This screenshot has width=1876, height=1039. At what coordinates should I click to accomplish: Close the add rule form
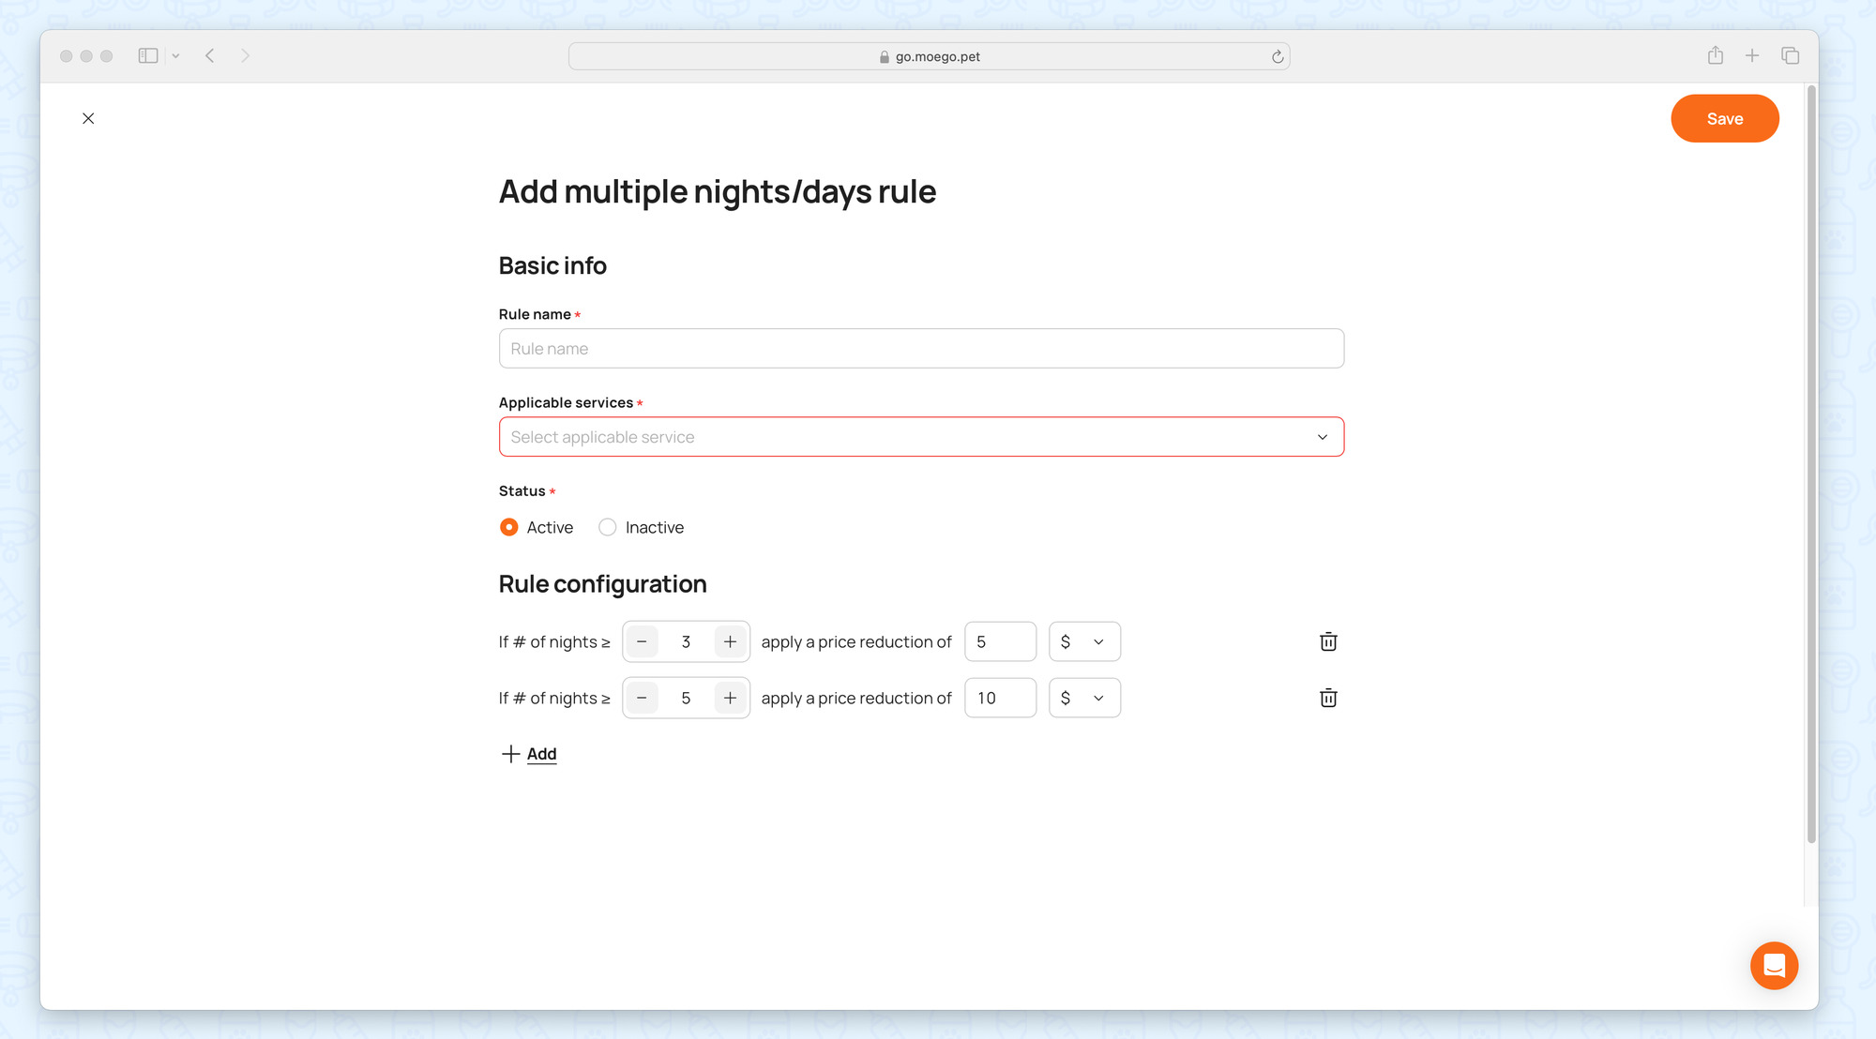88,118
